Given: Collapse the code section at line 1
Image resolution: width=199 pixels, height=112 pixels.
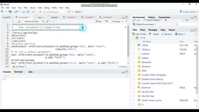Looking at the screenshot, I should point(10,24).
